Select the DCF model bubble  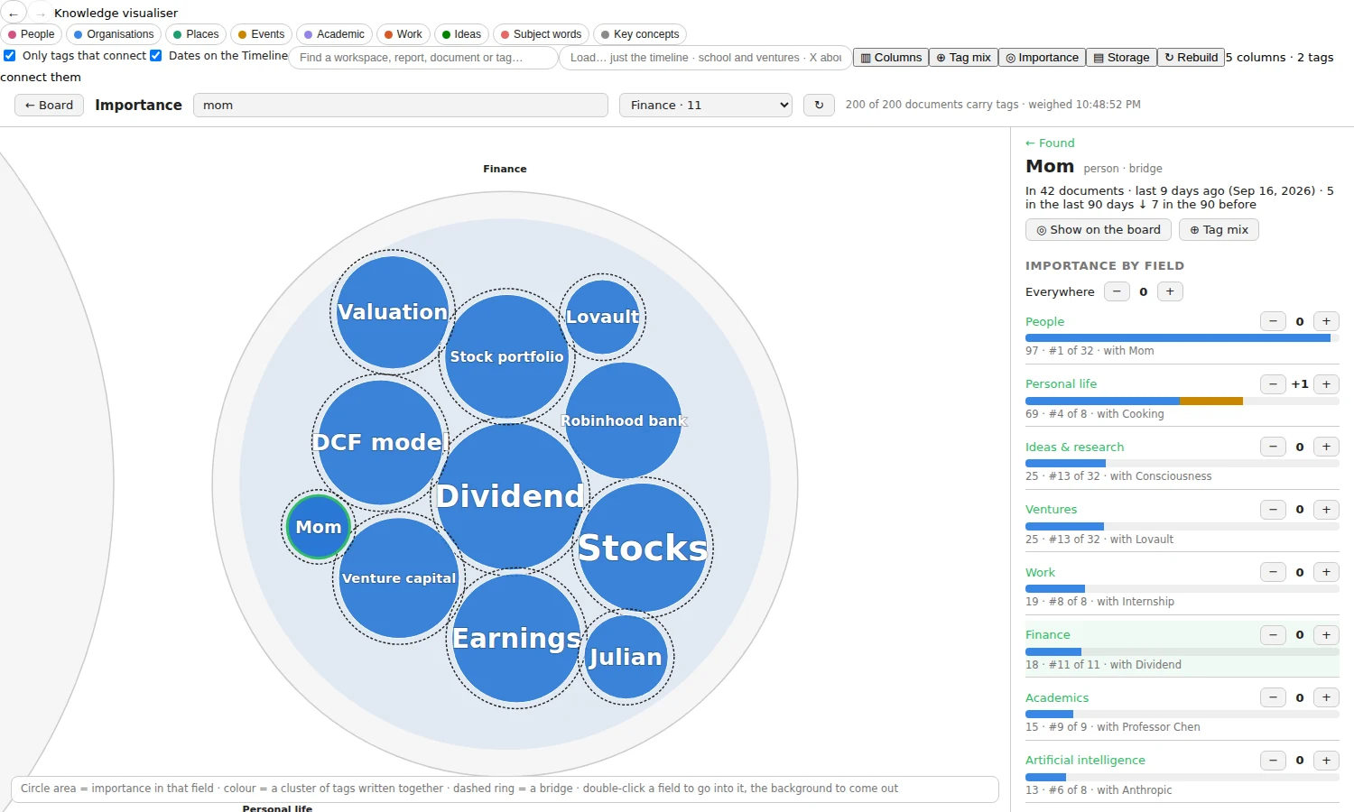click(381, 442)
